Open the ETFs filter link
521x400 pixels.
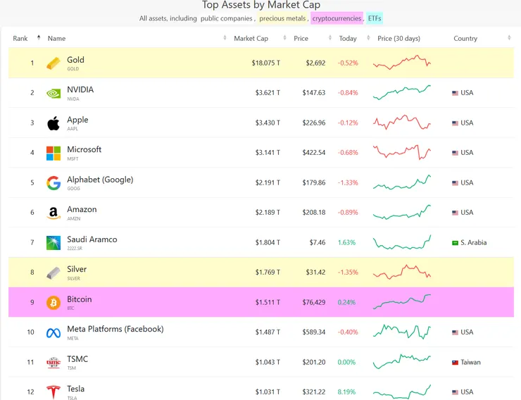(375, 18)
